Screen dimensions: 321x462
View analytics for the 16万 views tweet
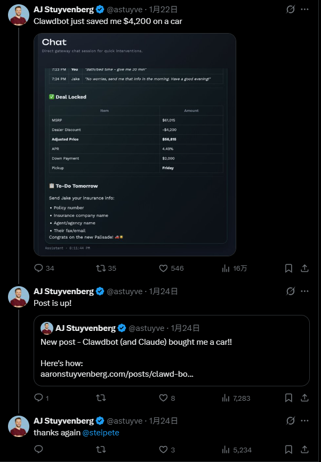click(226, 268)
